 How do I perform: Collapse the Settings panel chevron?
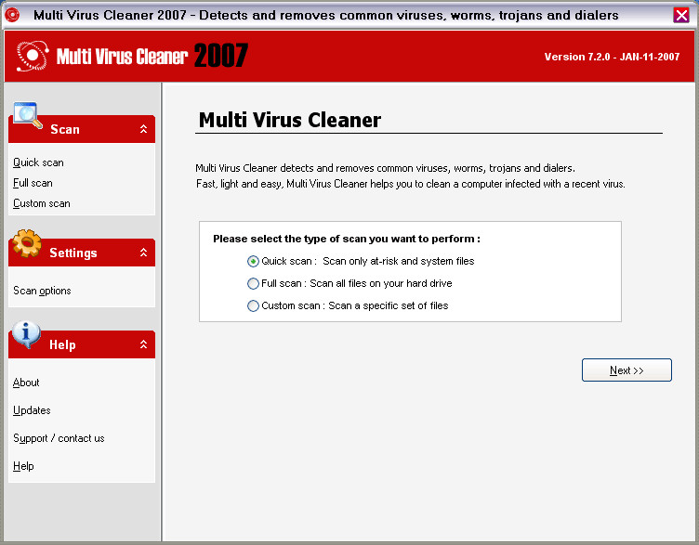pyautogui.click(x=143, y=253)
